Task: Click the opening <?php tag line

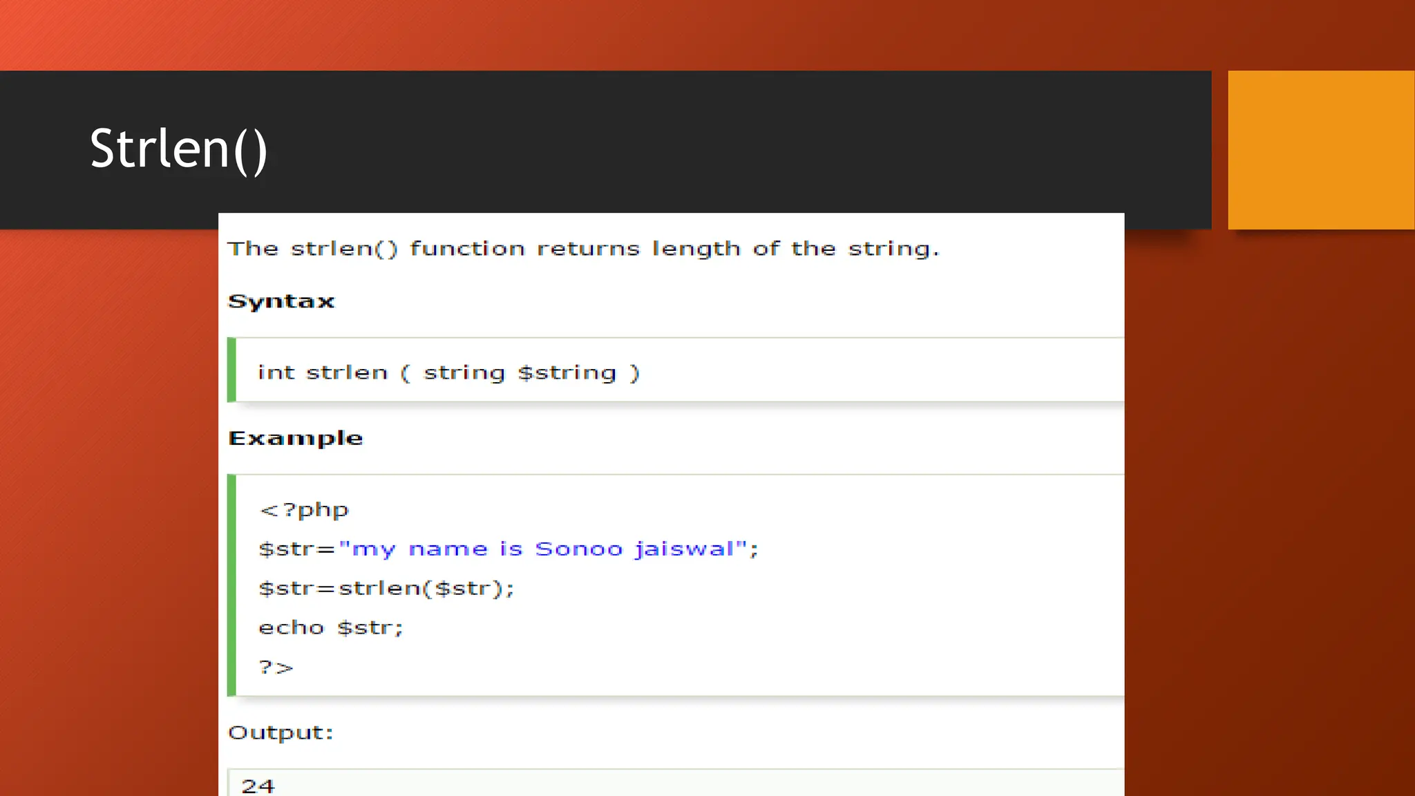Action: tap(304, 510)
